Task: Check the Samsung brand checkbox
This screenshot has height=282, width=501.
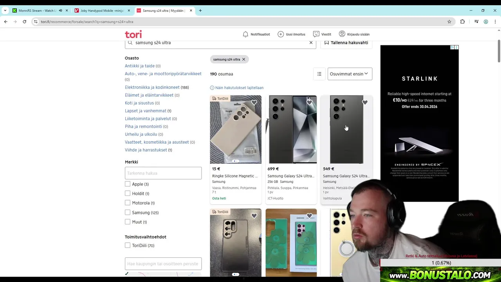Action: tap(128, 212)
